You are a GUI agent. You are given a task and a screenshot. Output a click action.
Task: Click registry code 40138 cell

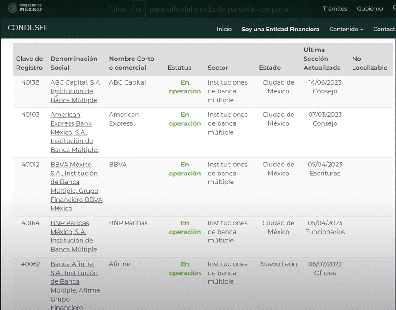pos(30,82)
